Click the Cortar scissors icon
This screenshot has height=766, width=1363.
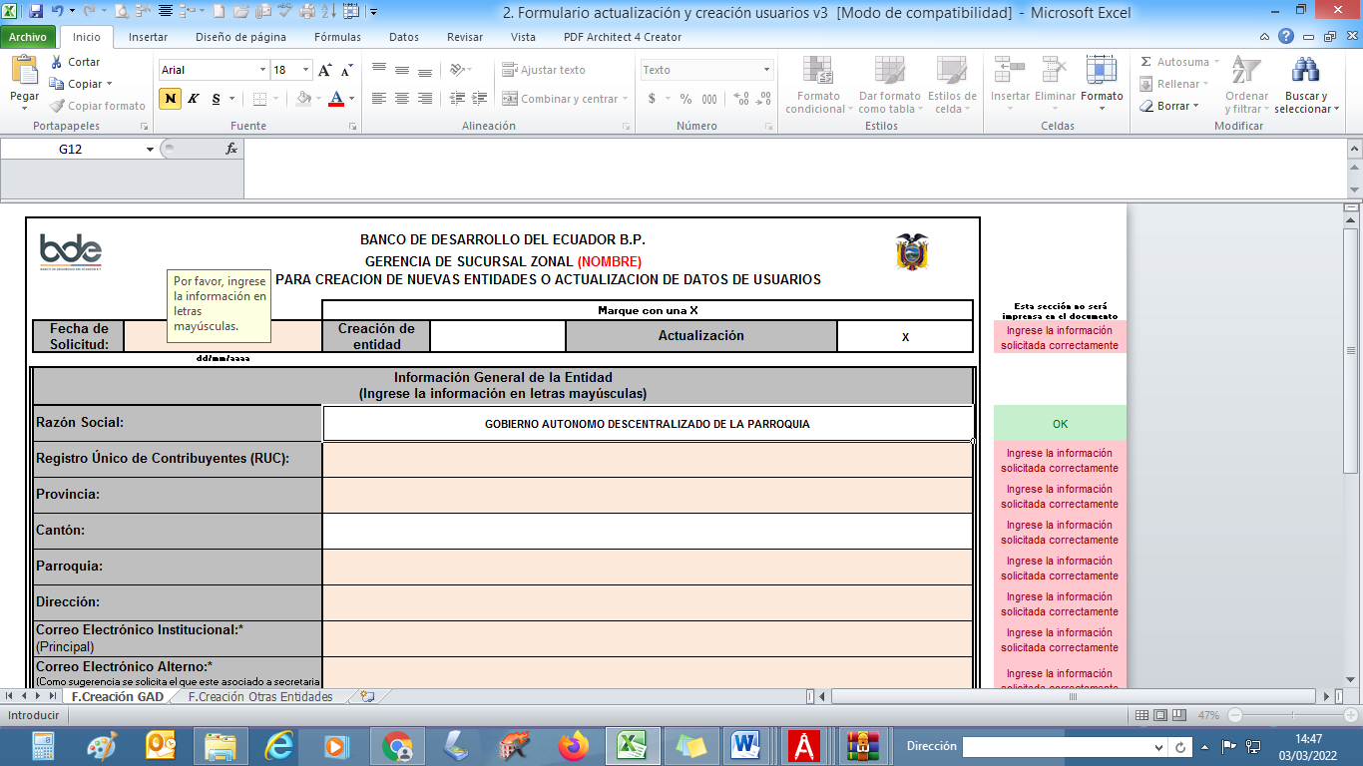click(57, 62)
